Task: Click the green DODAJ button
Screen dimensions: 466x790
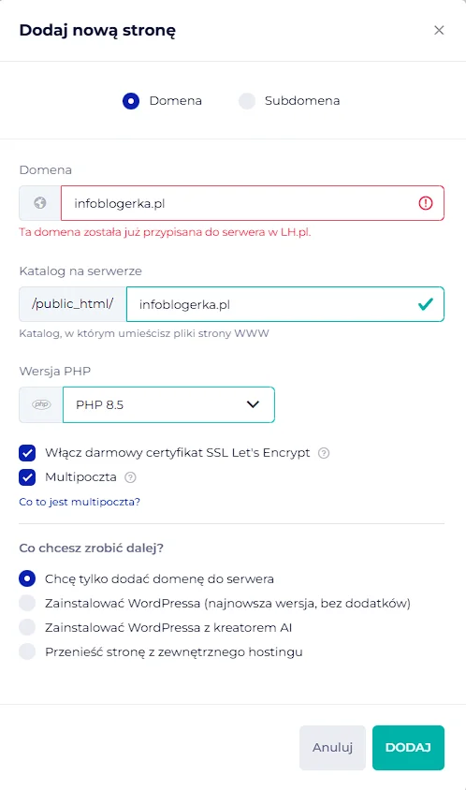Action: [x=408, y=748]
